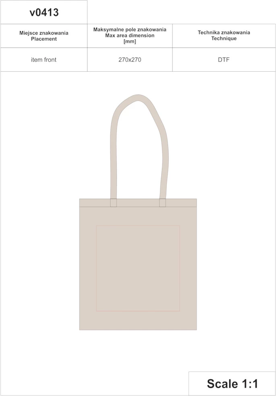Click the right strap of the handle
The width and height of the screenshot is (276, 396).
[x=164, y=162]
